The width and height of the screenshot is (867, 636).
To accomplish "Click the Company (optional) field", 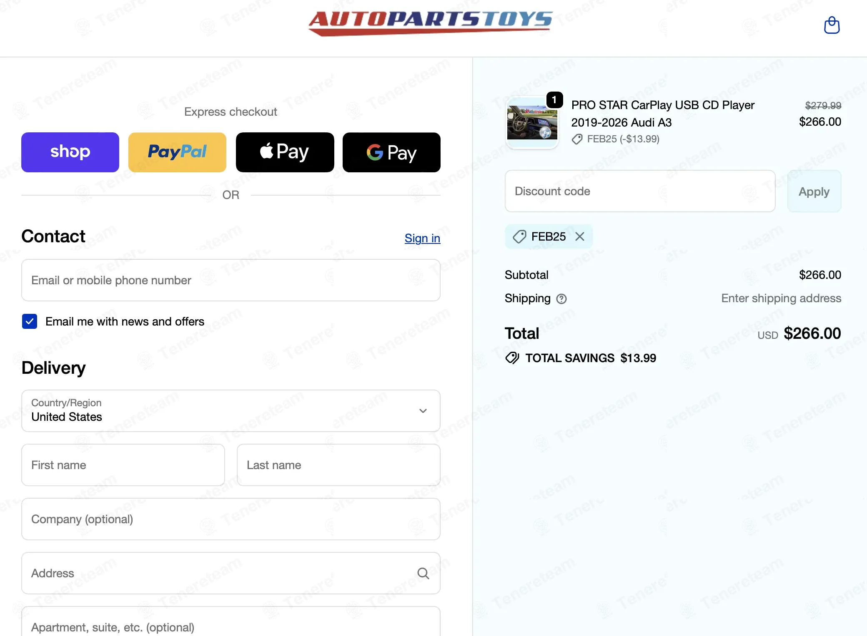I will (231, 519).
